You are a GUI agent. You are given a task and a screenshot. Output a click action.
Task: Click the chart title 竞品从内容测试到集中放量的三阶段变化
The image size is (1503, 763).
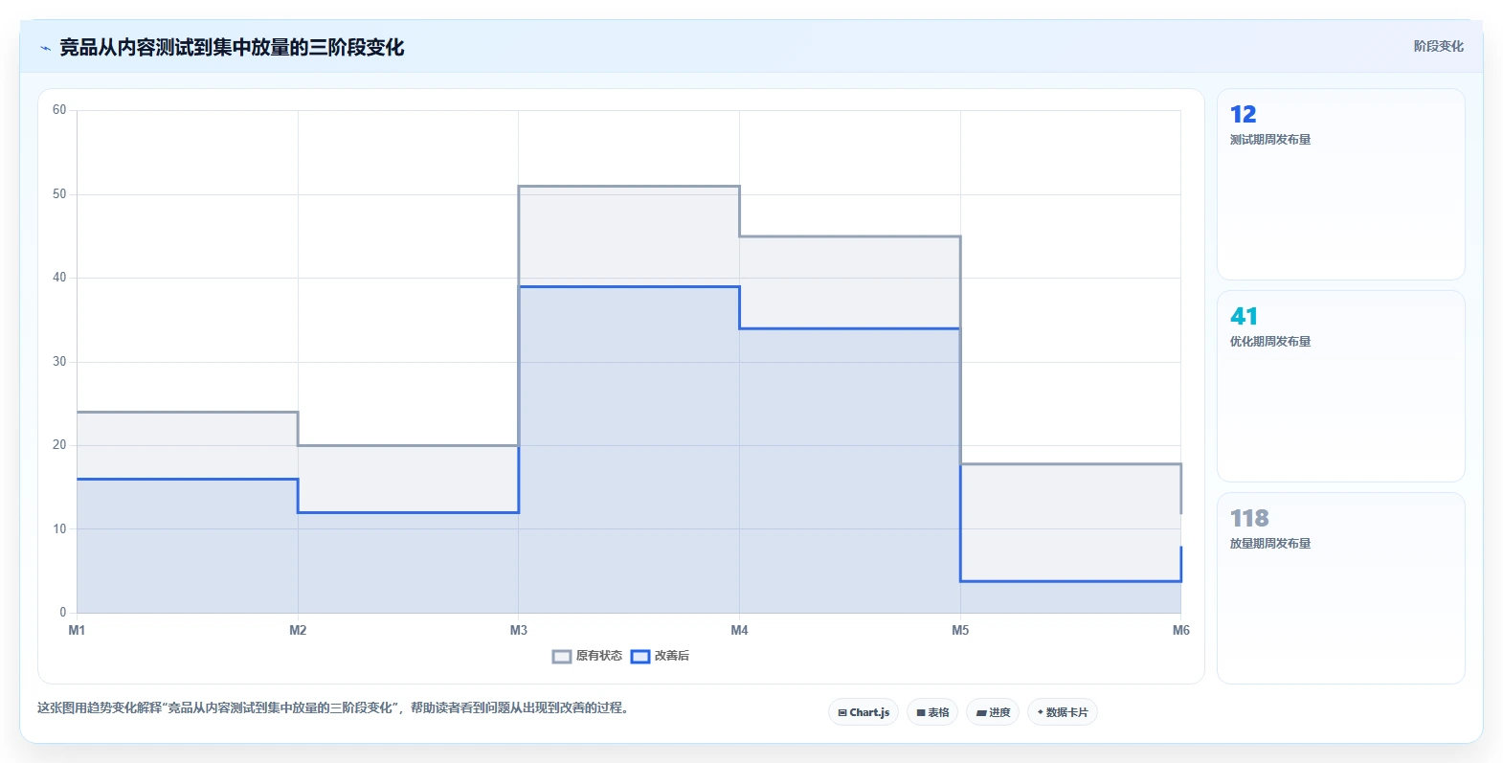(x=232, y=48)
